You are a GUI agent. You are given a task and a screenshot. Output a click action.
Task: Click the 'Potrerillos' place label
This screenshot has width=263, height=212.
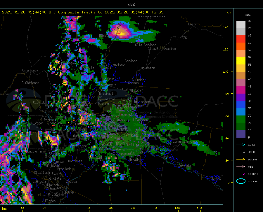(53, 120)
